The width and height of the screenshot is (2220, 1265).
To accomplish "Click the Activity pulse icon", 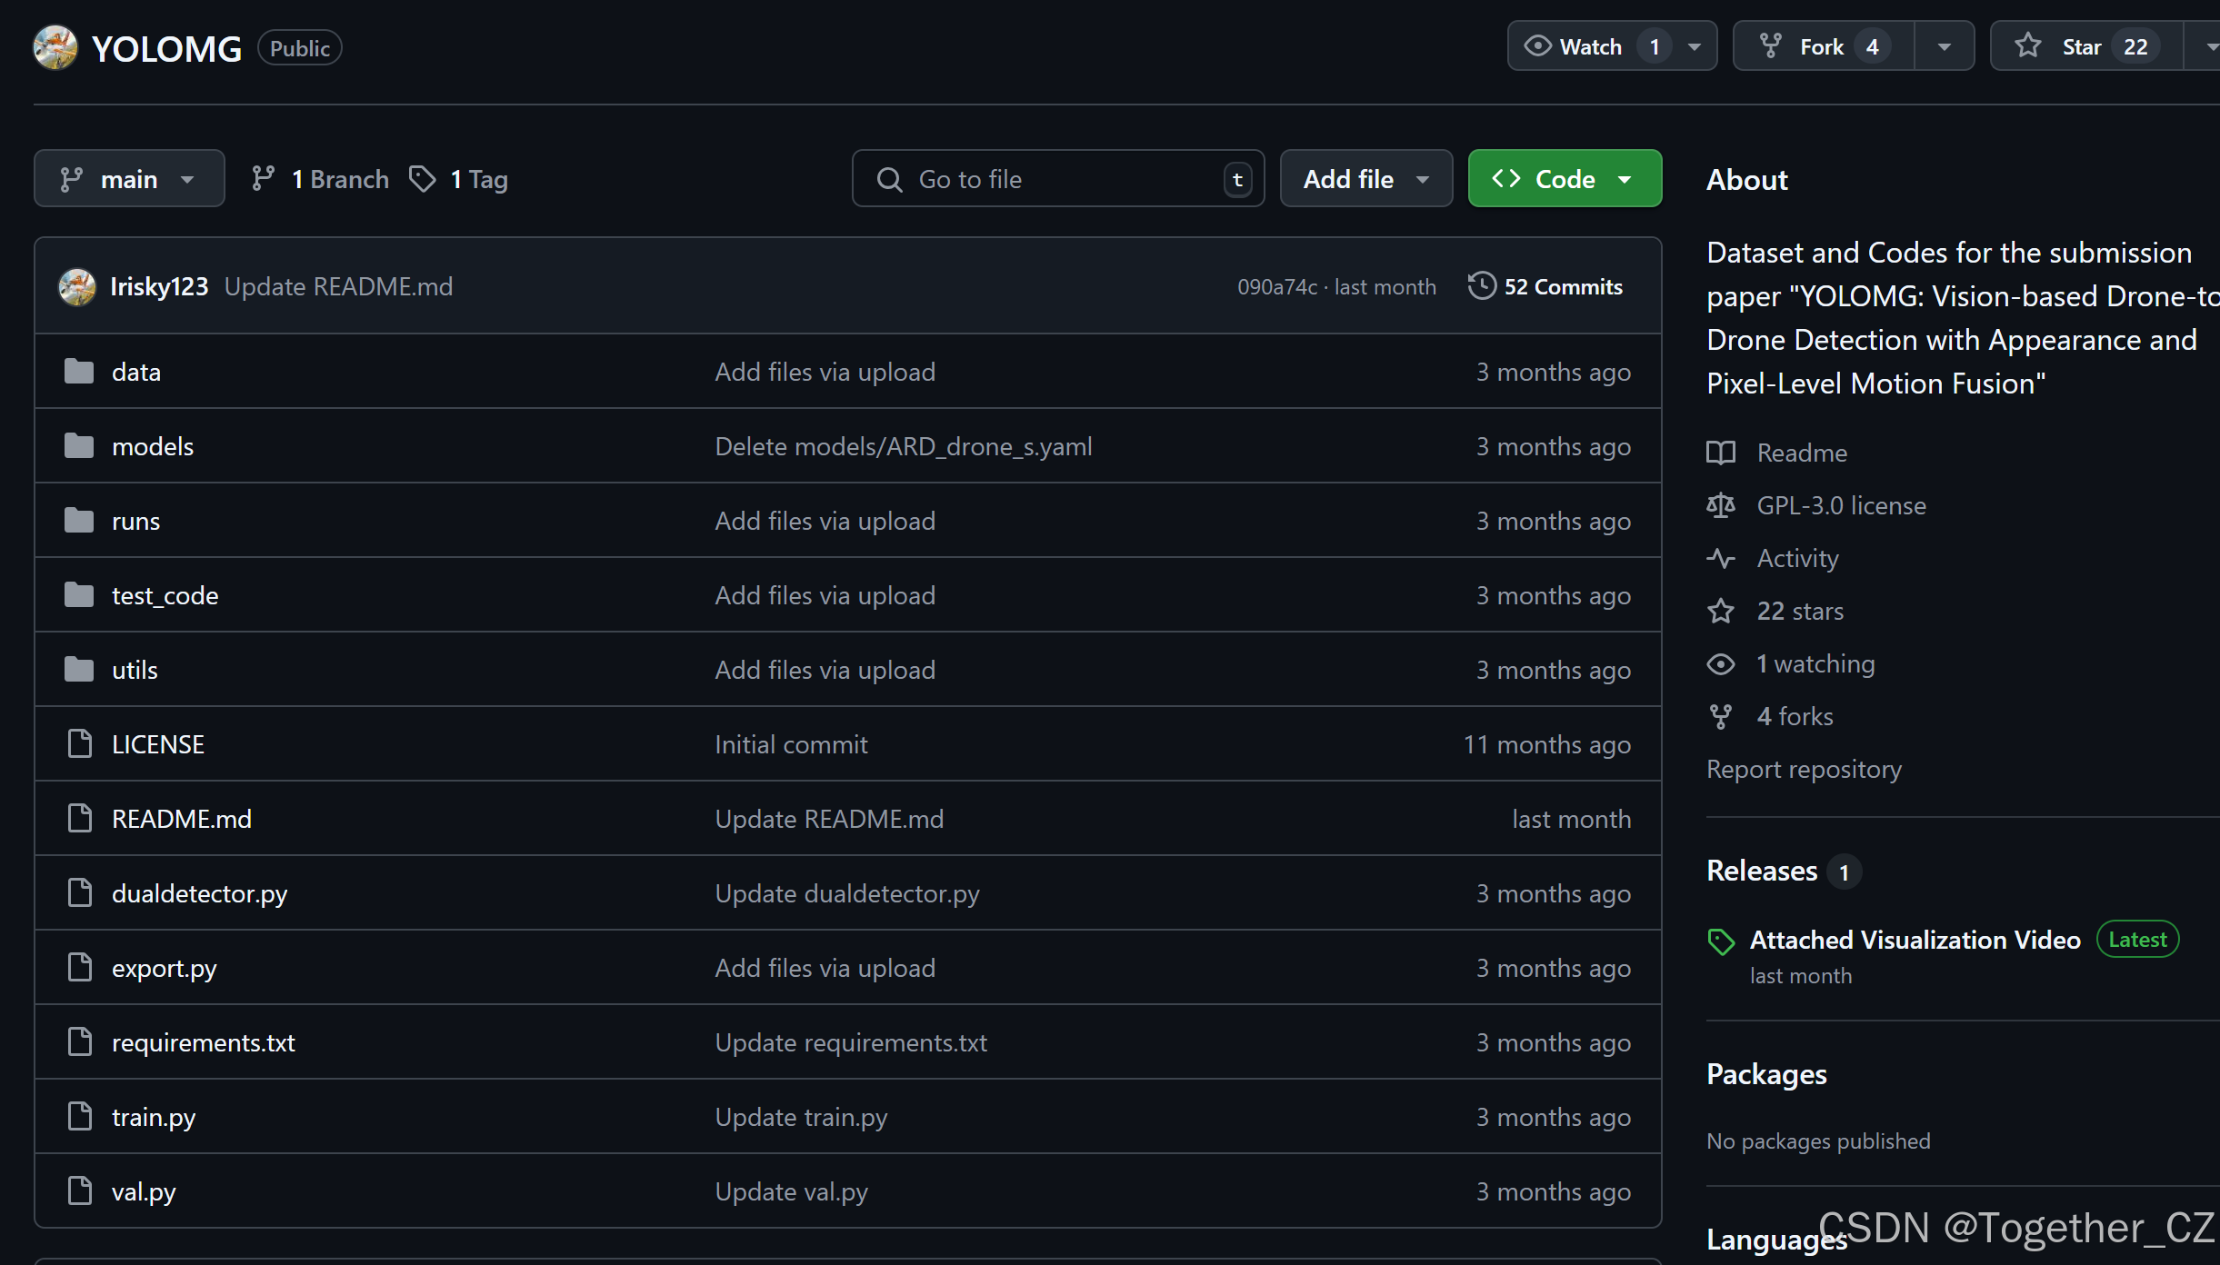I will (x=1720, y=558).
